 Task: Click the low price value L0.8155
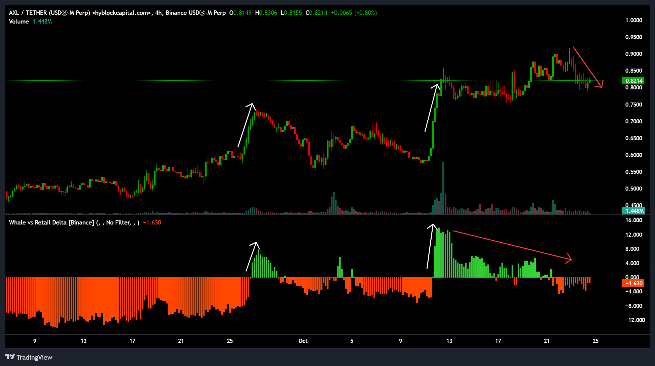[291, 13]
